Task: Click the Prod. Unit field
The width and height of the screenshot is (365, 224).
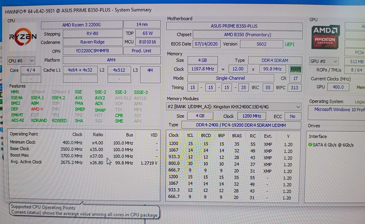Action: 142,51
